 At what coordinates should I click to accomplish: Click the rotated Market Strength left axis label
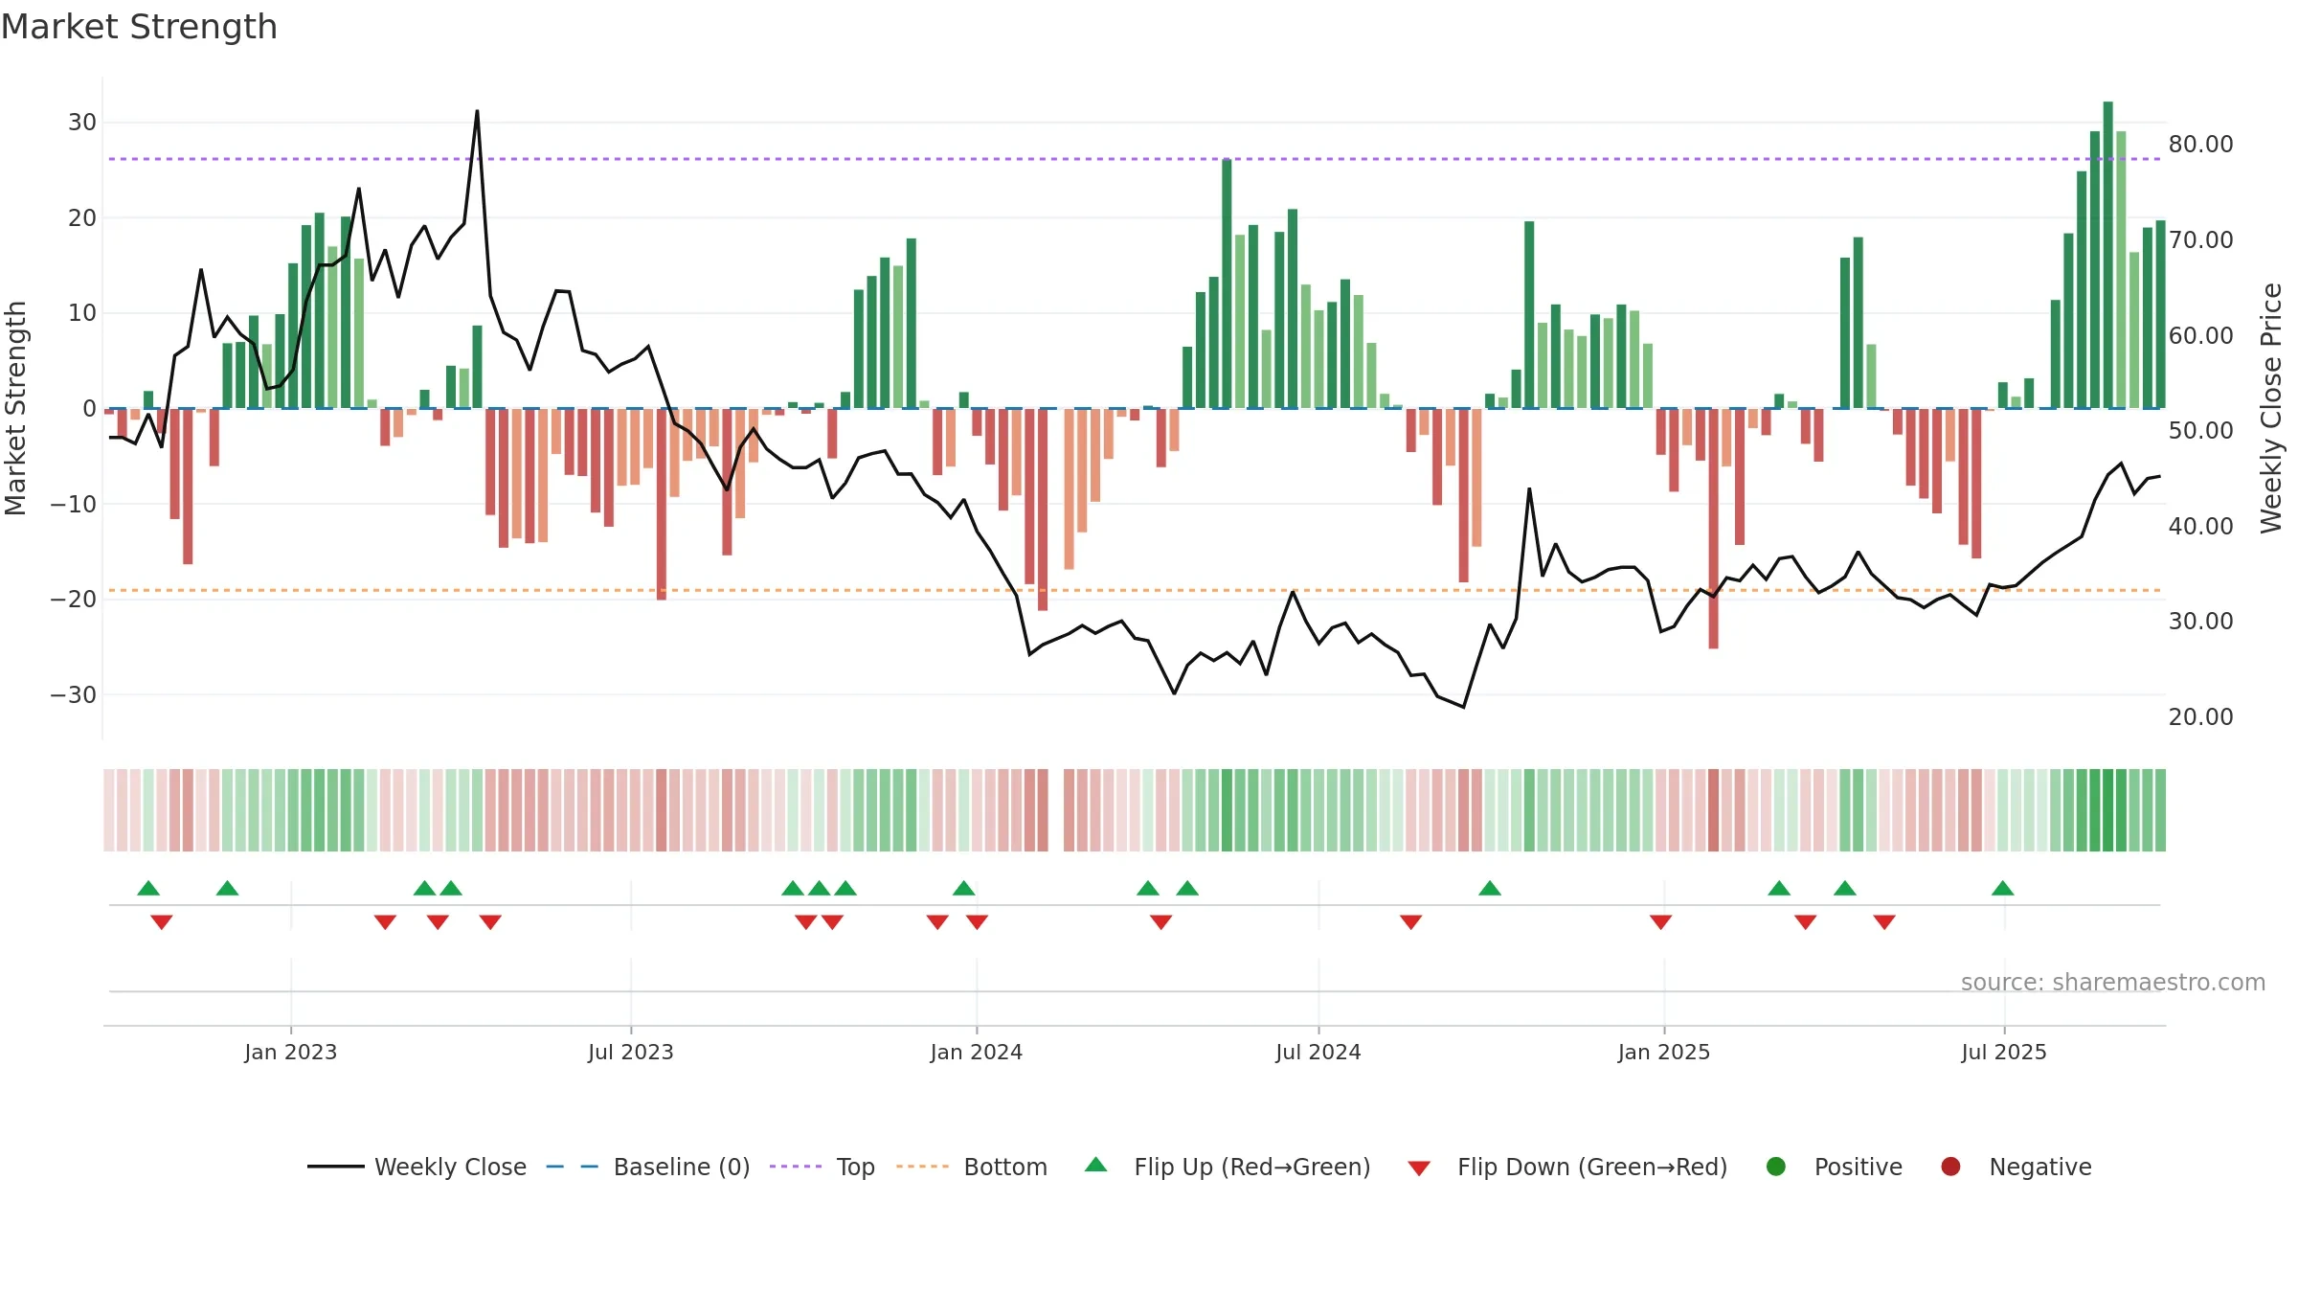point(15,408)
